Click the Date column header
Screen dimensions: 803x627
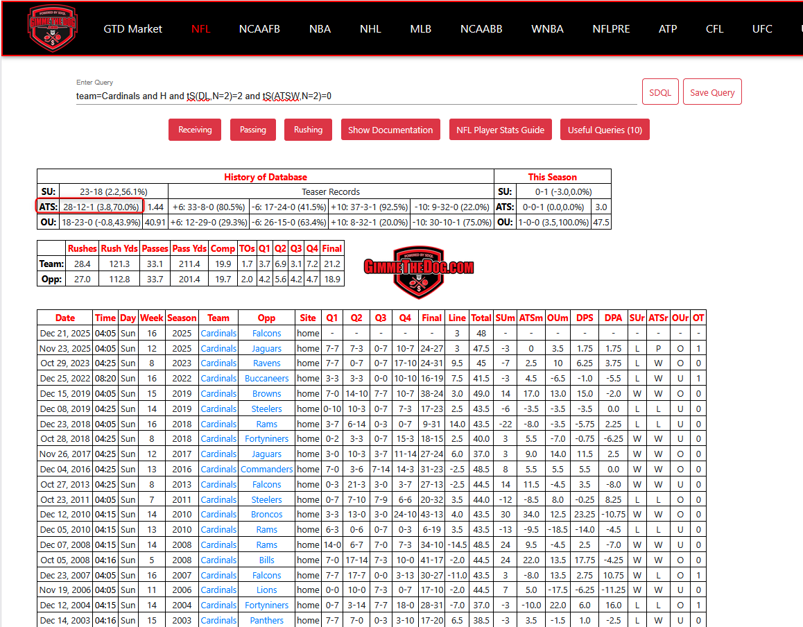point(65,318)
